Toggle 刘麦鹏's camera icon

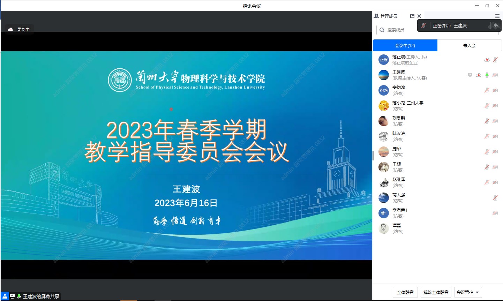pos(495,121)
